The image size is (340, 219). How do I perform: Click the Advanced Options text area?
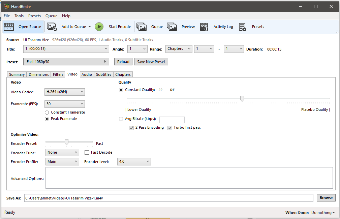click(x=189, y=178)
